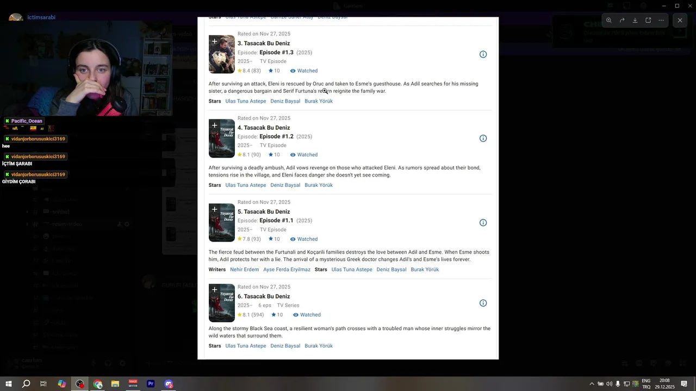Click Burak Yörük in the TV Series stars
Image resolution: width=696 pixels, height=391 pixels.
(319, 346)
